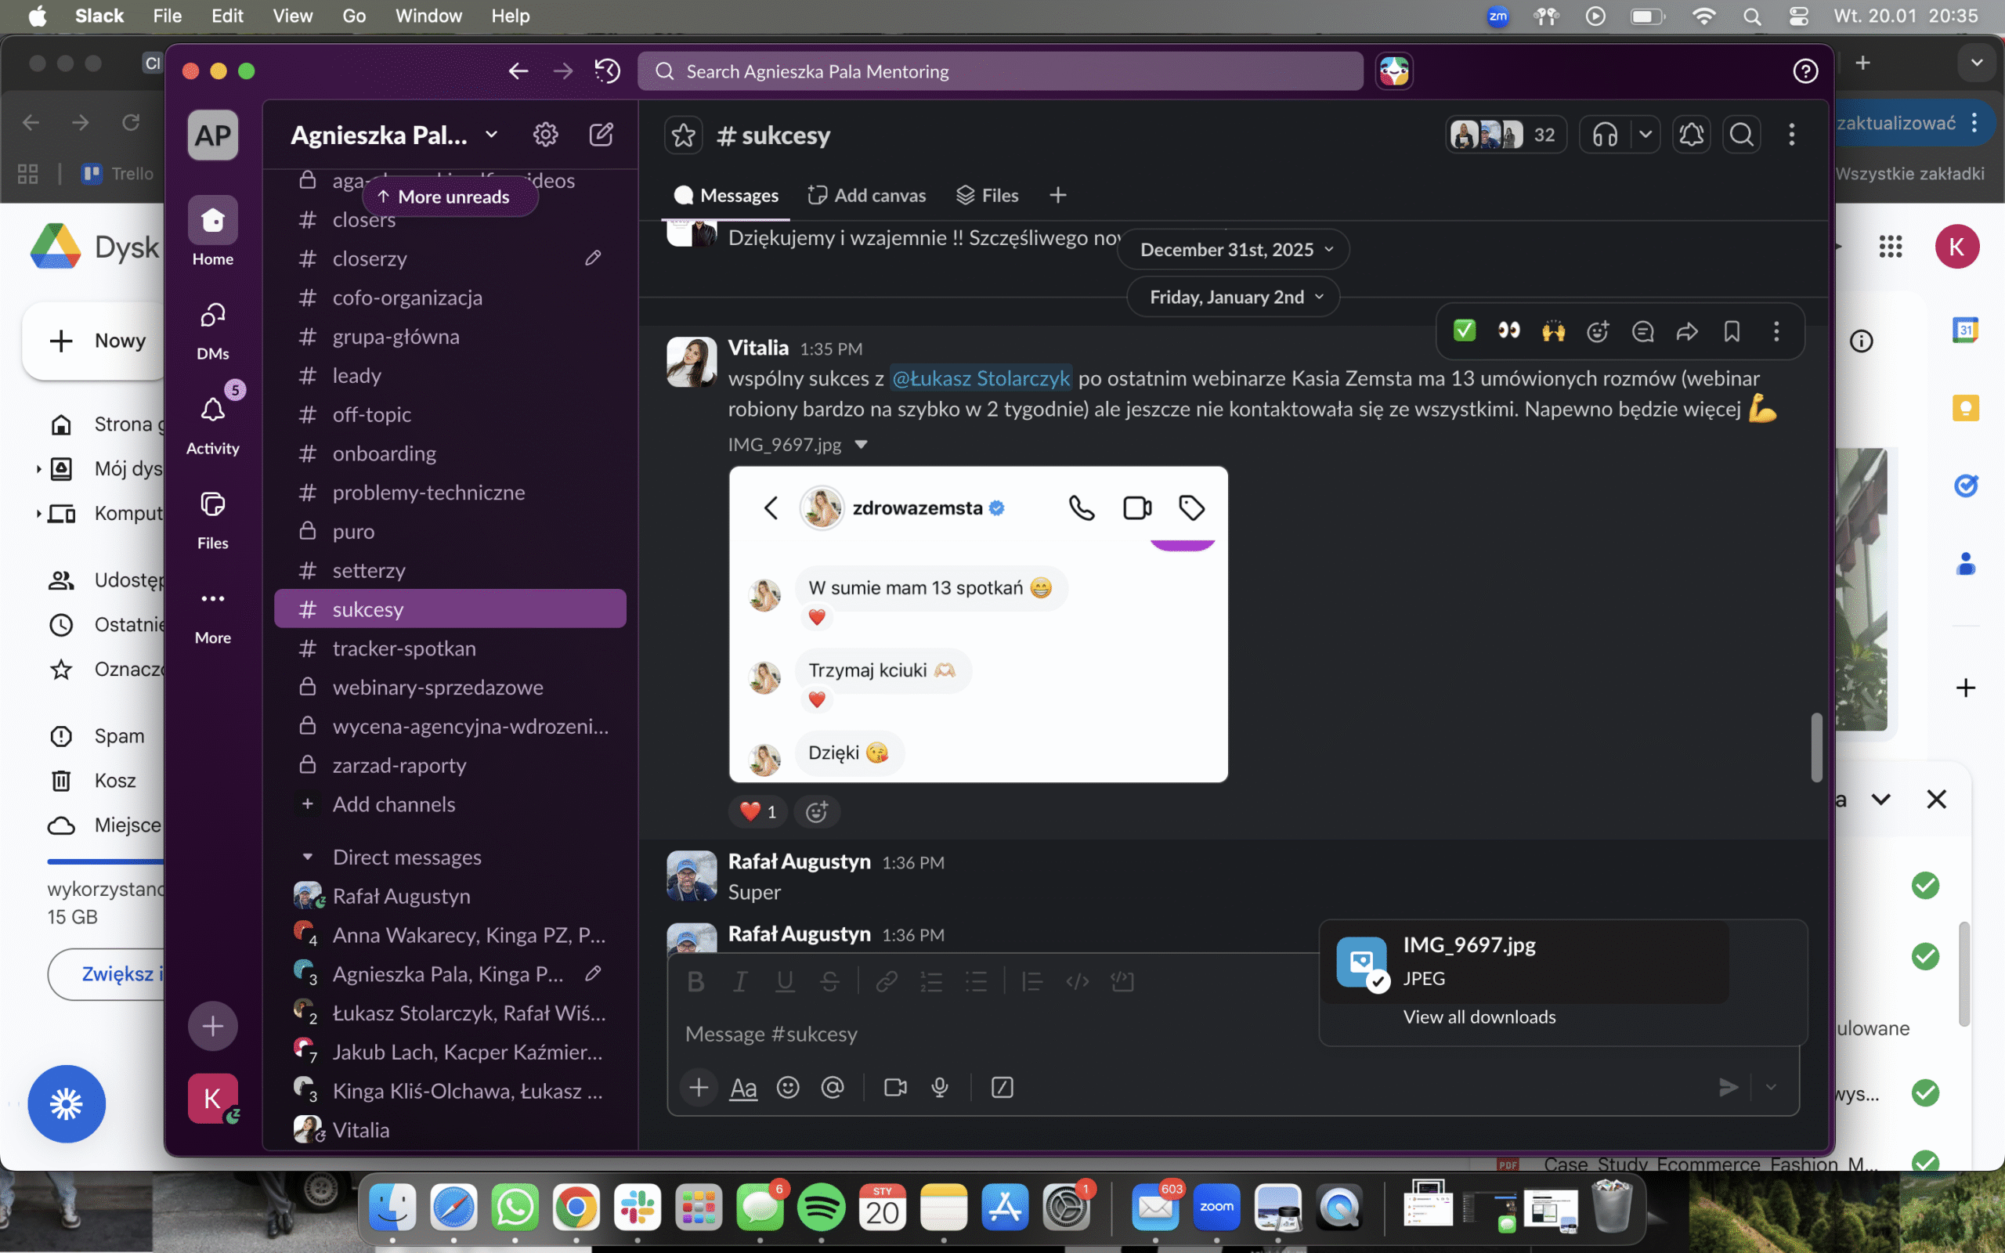Toggle text formatting with Aa button

743,1087
